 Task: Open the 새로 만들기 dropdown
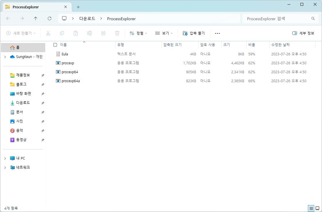[21, 33]
